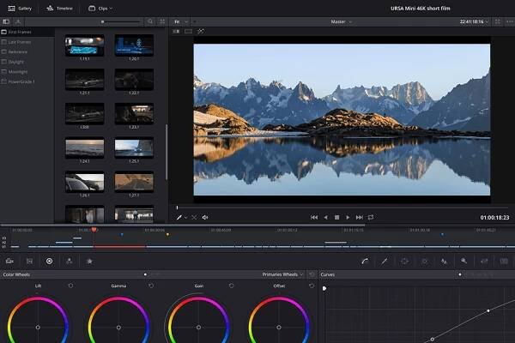Screen dimensions: 515x343
Task: Select gallery still 1.20.1
Action: (x=134, y=45)
